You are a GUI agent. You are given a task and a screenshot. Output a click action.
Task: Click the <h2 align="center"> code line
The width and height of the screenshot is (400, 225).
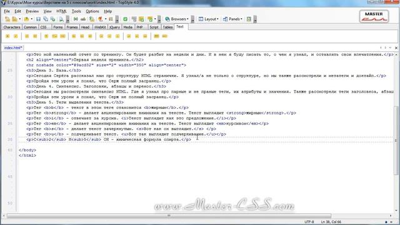tap(85, 60)
